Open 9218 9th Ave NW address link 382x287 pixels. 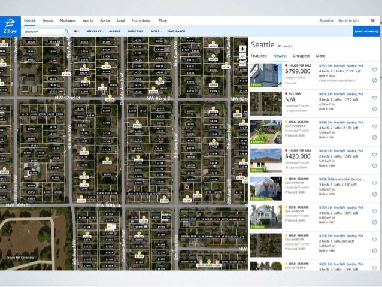point(341,236)
